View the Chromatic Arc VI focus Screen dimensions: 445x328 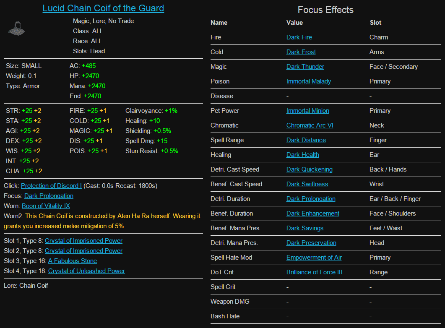point(310,125)
